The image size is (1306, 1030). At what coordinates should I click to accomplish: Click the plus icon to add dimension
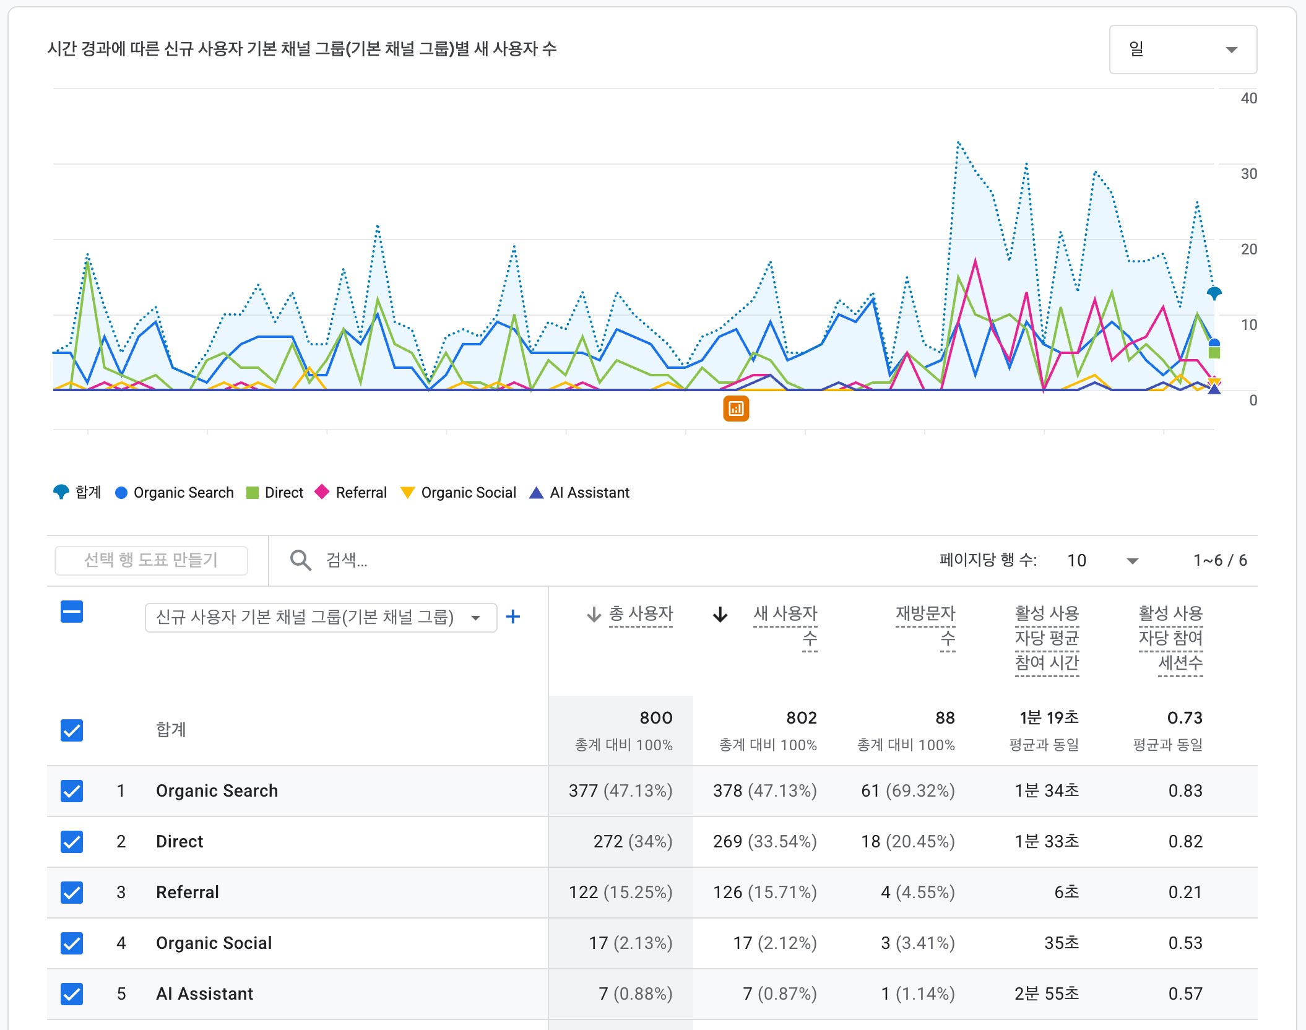[x=513, y=617]
